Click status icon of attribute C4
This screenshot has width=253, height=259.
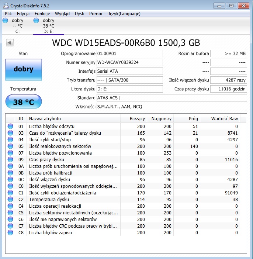(x=10, y=206)
